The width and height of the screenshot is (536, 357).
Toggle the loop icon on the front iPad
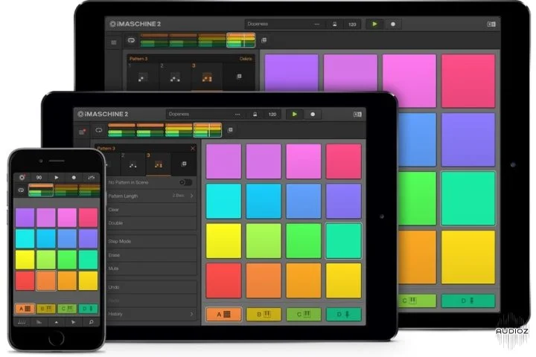[98, 130]
